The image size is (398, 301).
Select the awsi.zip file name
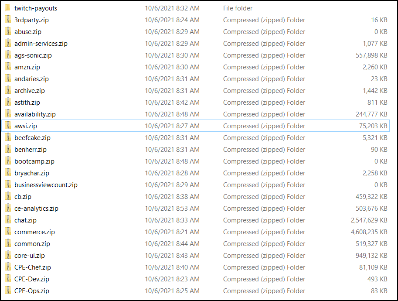click(26, 126)
